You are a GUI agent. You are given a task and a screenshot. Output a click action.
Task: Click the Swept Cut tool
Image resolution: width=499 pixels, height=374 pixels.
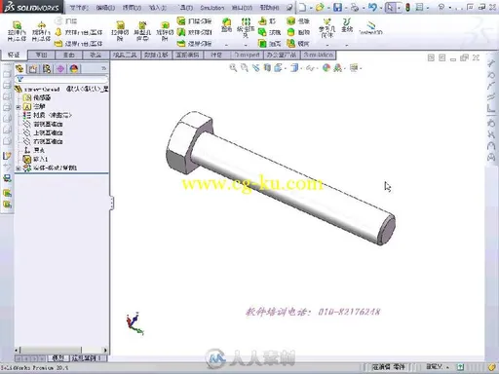coord(195,21)
